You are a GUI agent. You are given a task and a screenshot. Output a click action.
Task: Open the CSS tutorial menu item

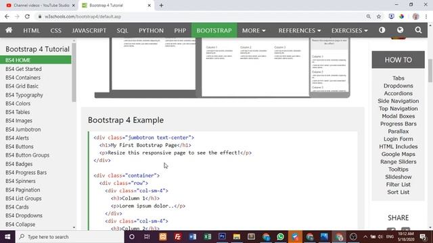point(55,30)
